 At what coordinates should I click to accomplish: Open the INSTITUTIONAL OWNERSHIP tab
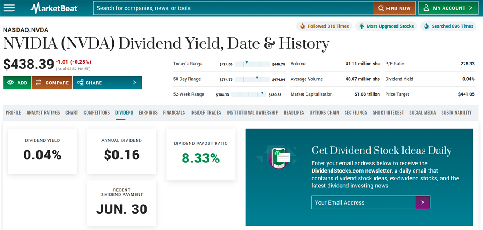click(252, 113)
